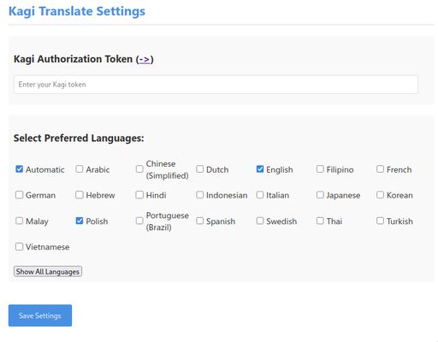Open the token help arrow link

[145, 59]
